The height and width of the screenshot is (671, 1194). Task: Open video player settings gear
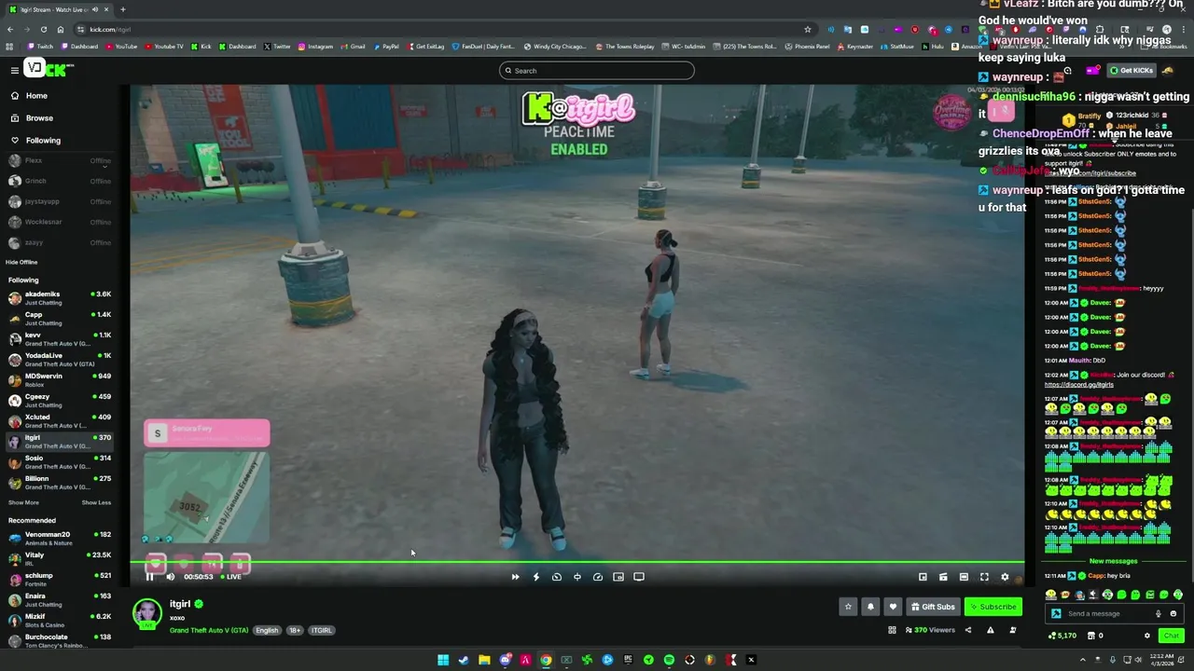click(x=1005, y=577)
